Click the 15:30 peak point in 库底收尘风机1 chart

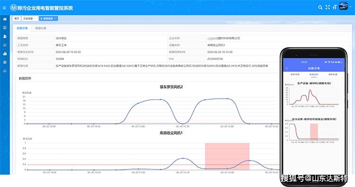click(x=183, y=159)
